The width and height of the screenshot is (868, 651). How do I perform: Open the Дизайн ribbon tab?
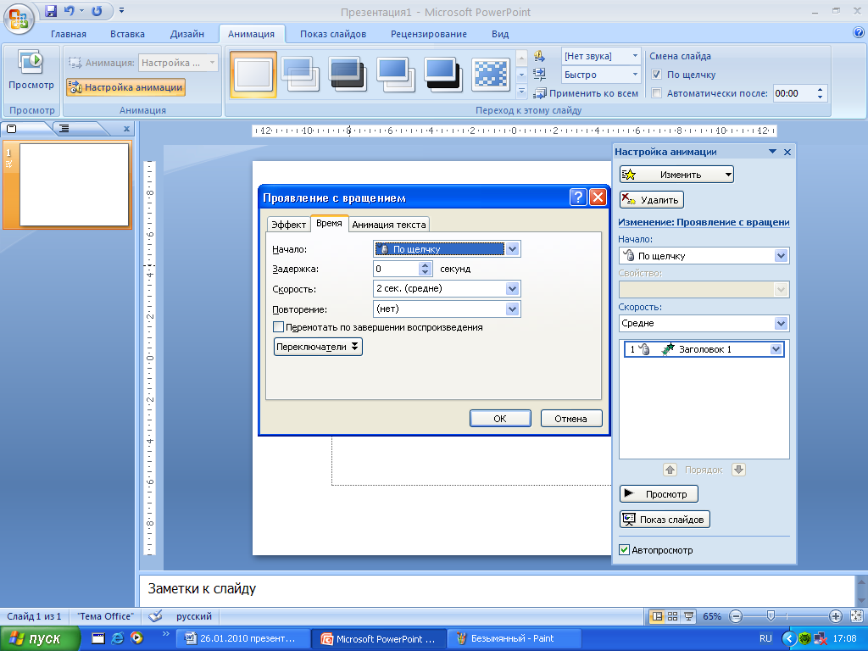[x=187, y=34]
